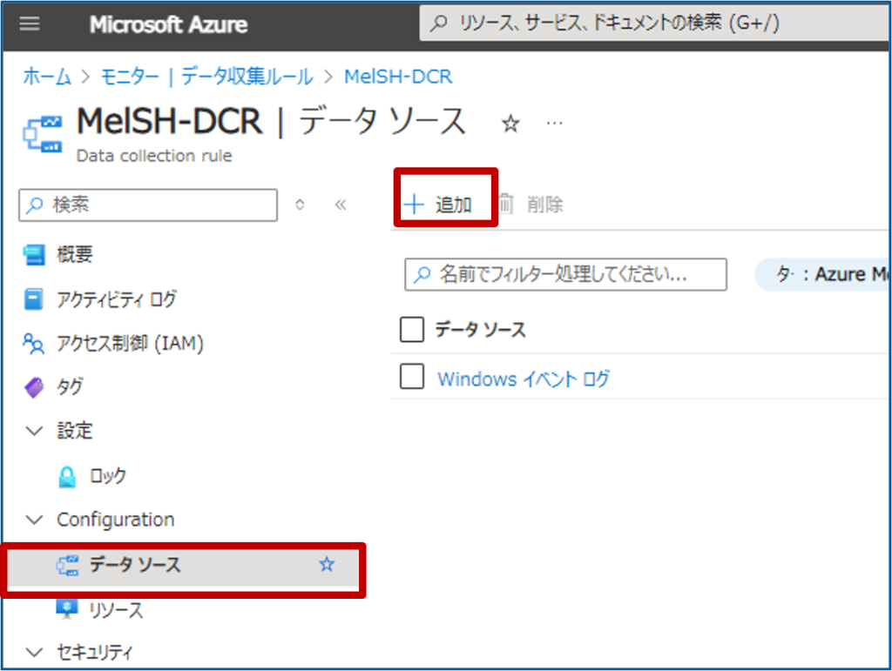Collapse the セキュリティ section
The image size is (892, 671).
(x=35, y=652)
